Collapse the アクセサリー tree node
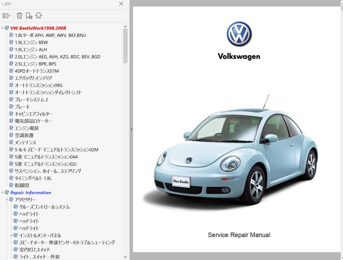 (x=7, y=200)
